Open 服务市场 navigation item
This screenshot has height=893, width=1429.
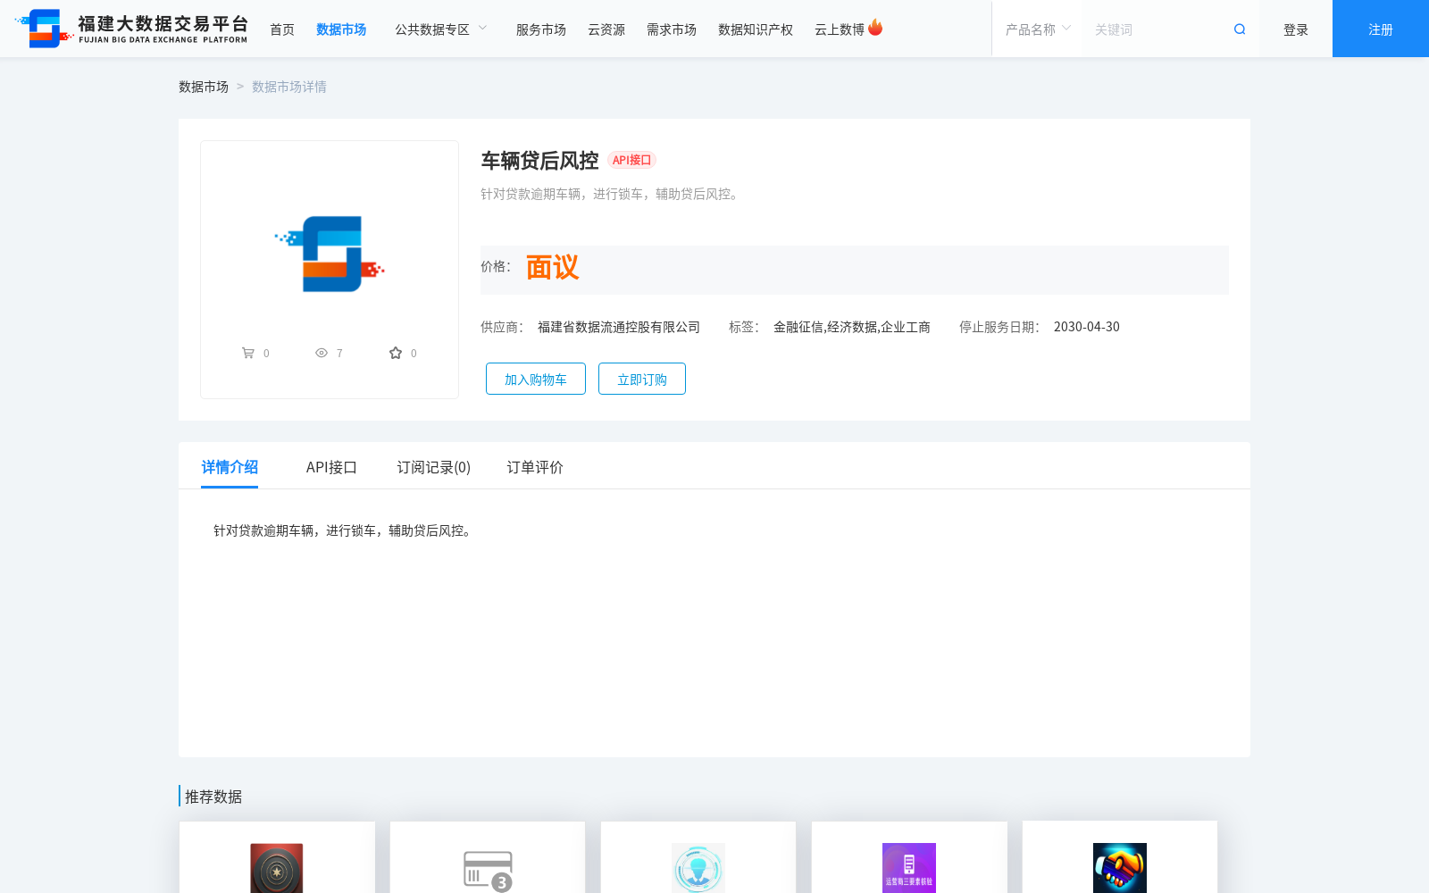pos(541,29)
